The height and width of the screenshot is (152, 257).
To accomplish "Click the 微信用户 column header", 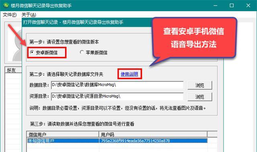I will [63, 134].
